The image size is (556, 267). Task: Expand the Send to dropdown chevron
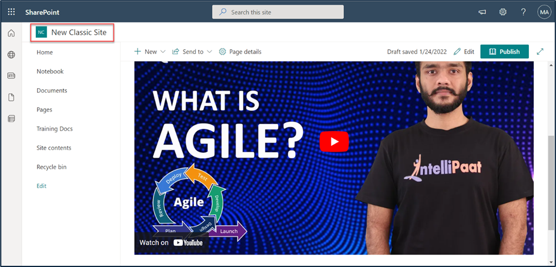click(209, 52)
